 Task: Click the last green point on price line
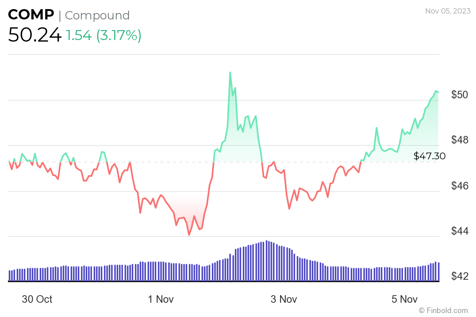[x=438, y=92]
